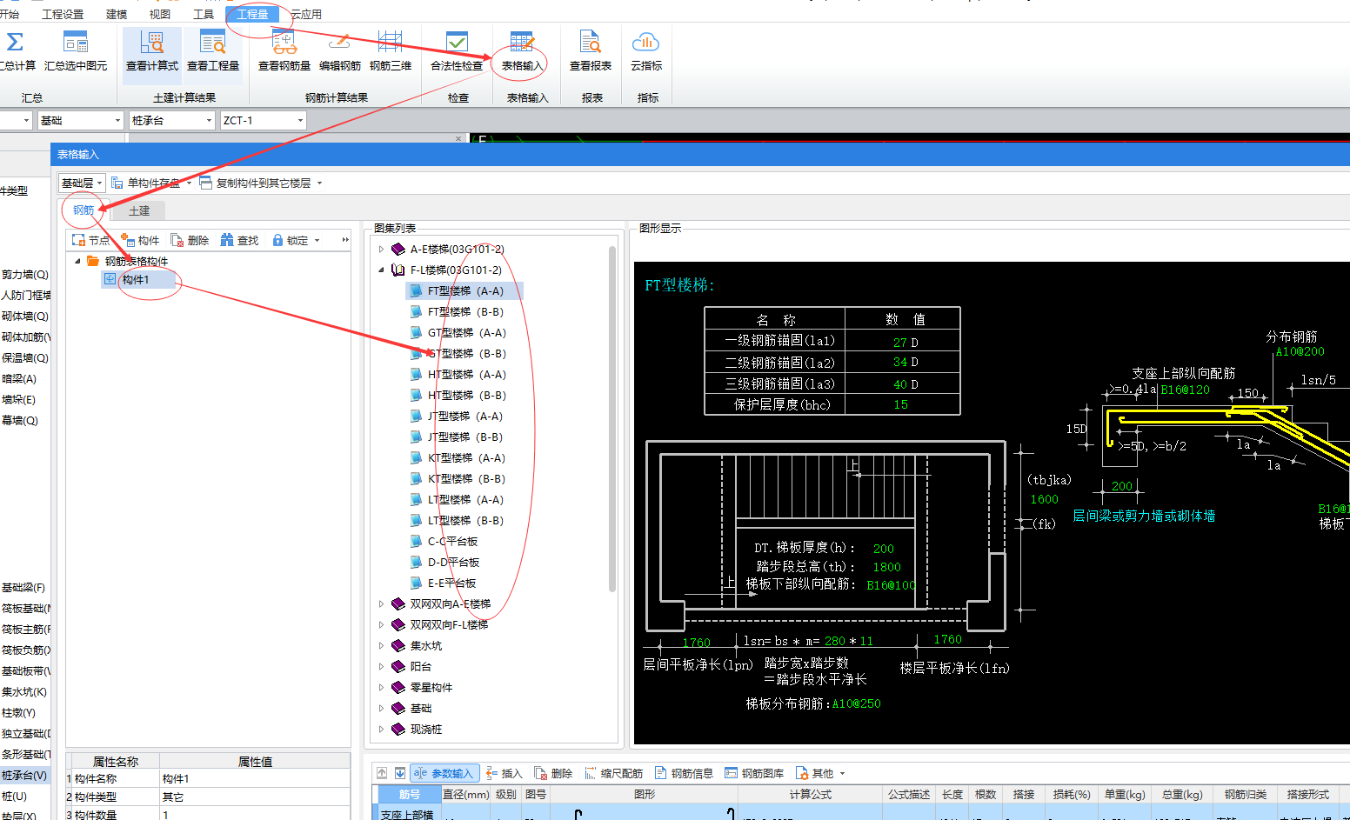Click 参数输入 in bottom toolbar
1350x820 pixels.
click(x=444, y=773)
